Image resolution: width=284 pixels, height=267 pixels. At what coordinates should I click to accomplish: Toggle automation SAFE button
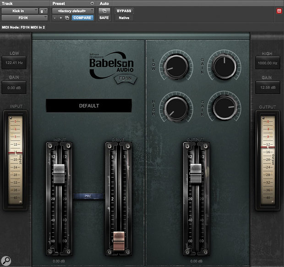(x=104, y=18)
